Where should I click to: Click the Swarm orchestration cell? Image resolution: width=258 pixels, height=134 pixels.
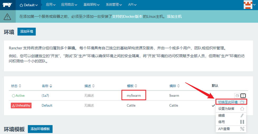[x=174, y=96]
